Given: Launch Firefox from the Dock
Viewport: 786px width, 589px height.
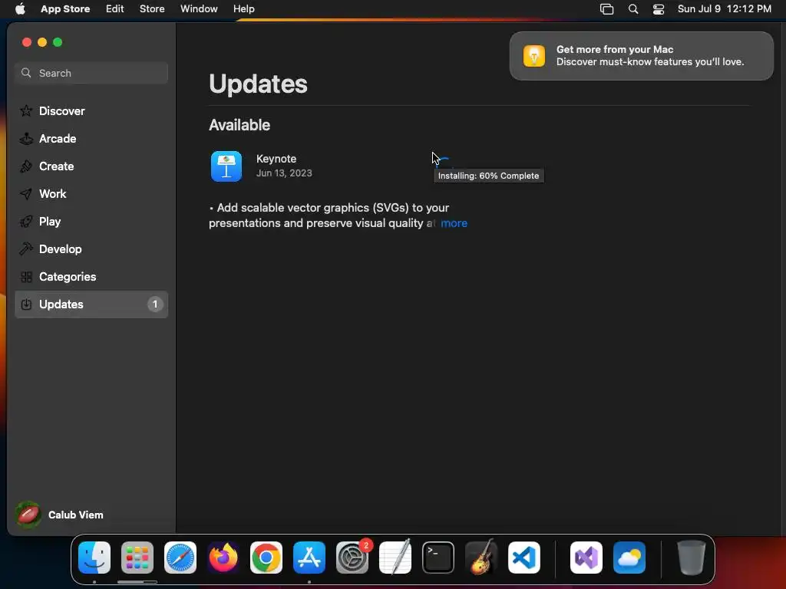Looking at the screenshot, I should [x=223, y=558].
